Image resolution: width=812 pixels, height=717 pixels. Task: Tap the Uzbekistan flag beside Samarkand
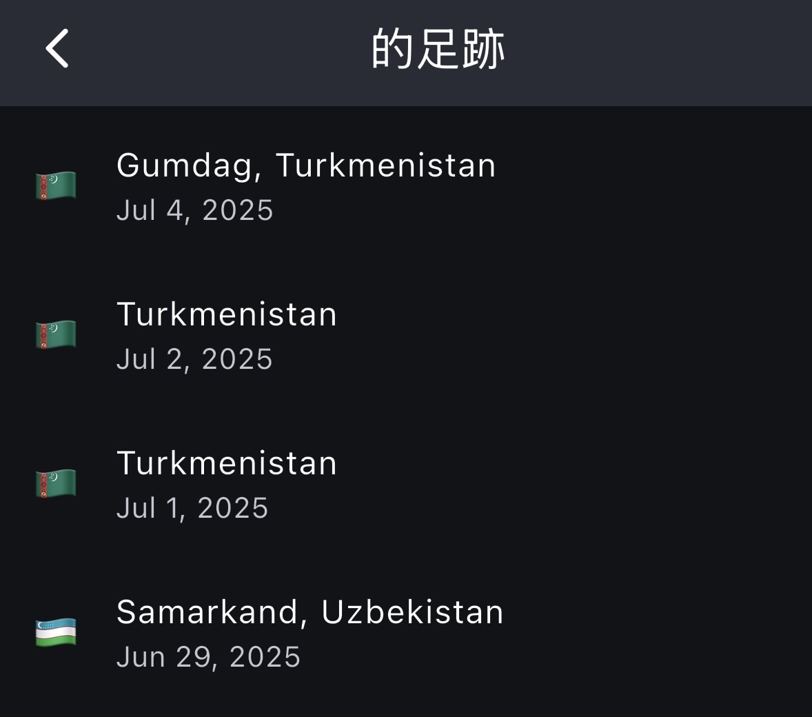56,633
